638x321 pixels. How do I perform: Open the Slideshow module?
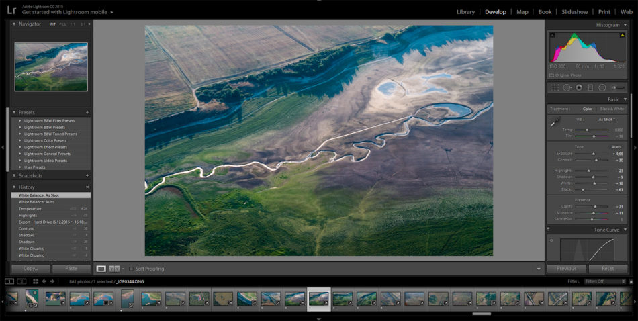574,12
